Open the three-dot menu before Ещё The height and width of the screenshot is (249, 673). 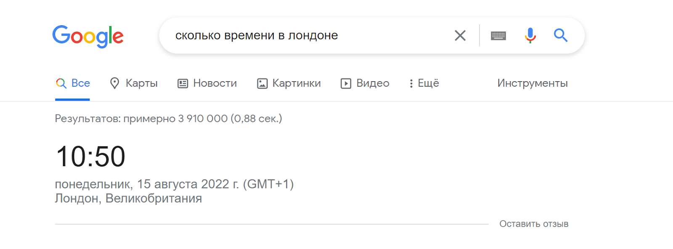point(411,83)
